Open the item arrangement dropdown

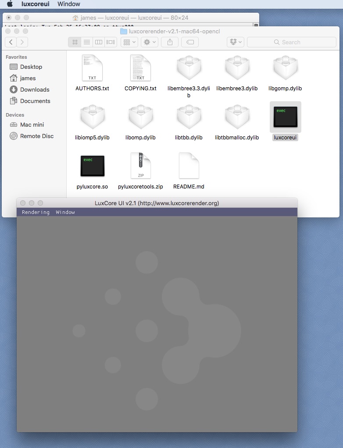129,42
